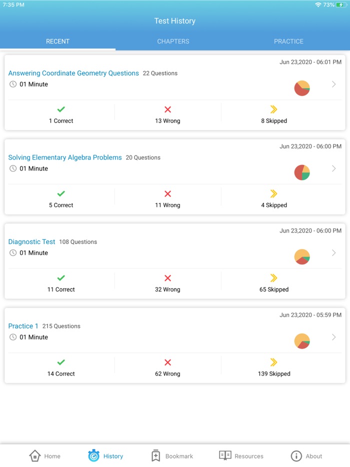Tap green checkmark in Coordinate Geometry card
Viewport: 350px width, 467px height.
61,109
